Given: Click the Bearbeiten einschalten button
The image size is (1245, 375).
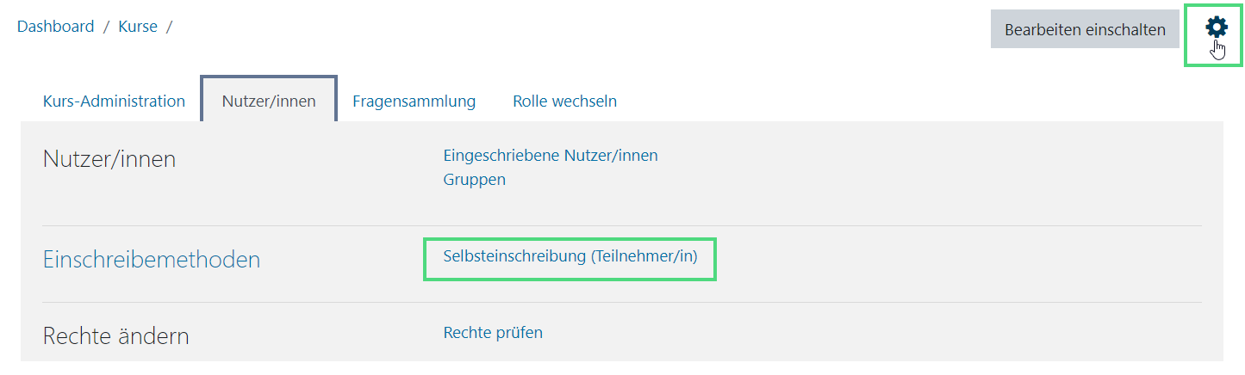Looking at the screenshot, I should click(x=1085, y=29).
